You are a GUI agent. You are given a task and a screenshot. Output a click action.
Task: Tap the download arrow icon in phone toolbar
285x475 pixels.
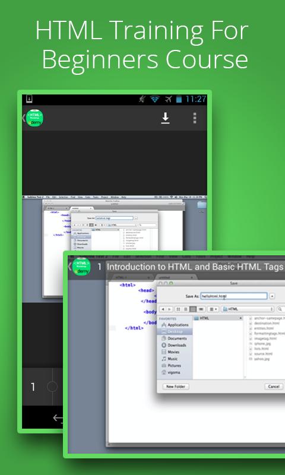[x=165, y=118]
